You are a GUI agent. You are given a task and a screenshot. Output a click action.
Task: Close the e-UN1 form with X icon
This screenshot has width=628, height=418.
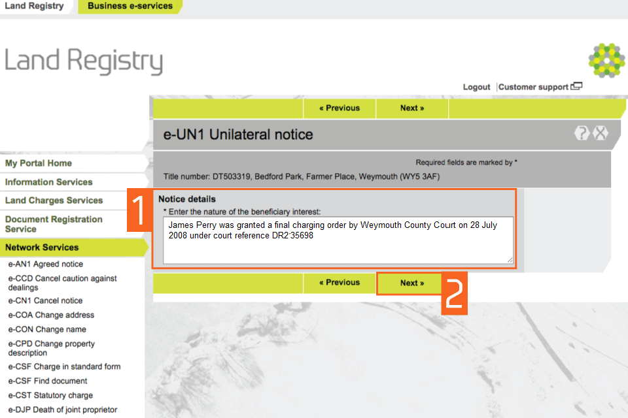tap(601, 133)
